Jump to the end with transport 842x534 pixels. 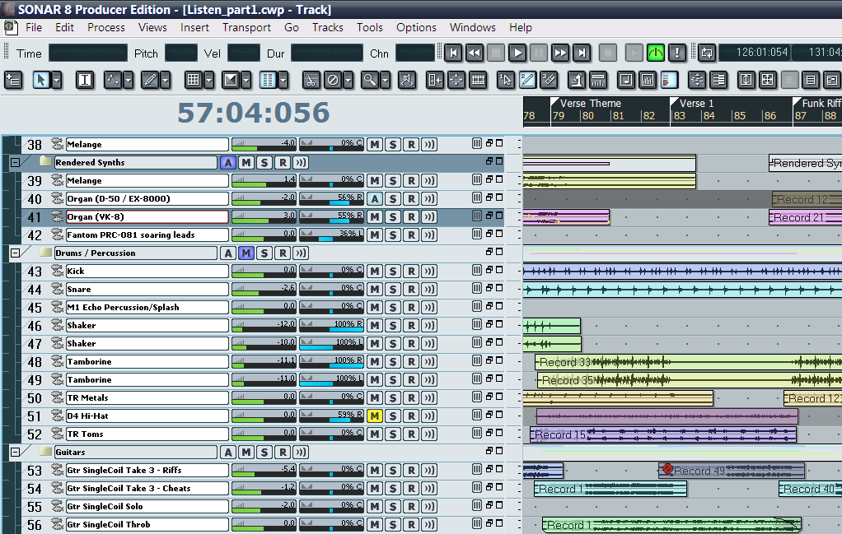[x=582, y=53]
